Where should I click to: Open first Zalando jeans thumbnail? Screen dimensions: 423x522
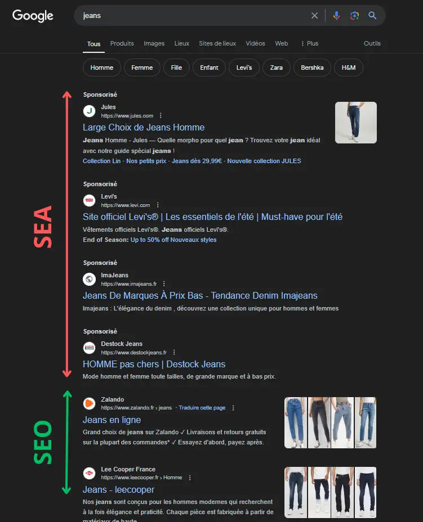click(296, 422)
